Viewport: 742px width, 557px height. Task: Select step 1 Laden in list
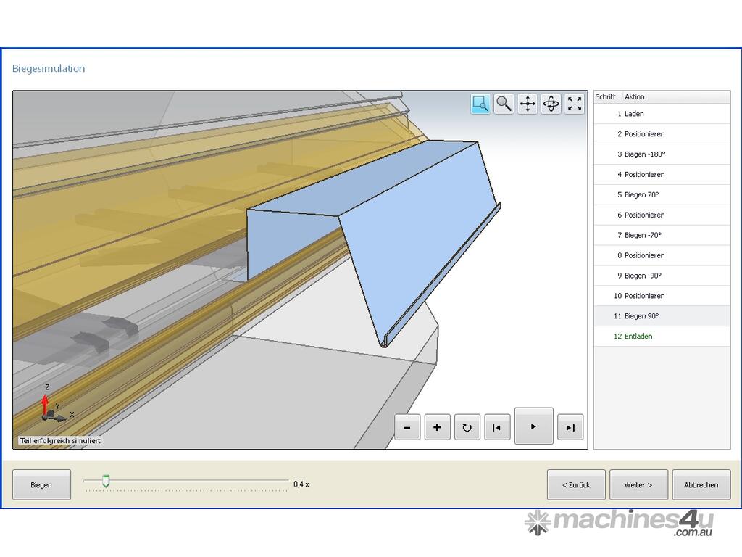point(634,114)
